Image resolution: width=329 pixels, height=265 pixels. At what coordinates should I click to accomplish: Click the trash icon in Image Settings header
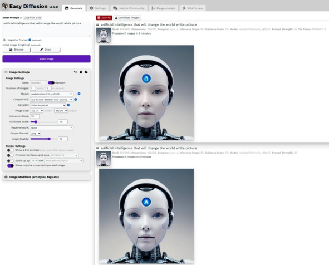click(x=81, y=72)
